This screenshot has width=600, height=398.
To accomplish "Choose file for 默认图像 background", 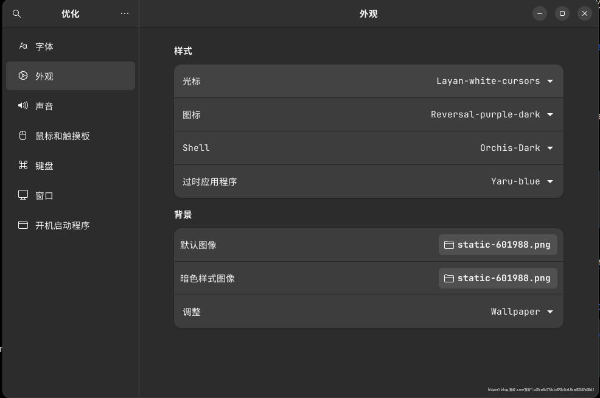I will pos(498,245).
